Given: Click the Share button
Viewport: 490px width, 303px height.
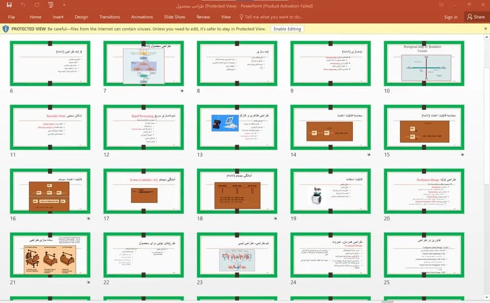Looking at the screenshot, I should click(476, 17).
